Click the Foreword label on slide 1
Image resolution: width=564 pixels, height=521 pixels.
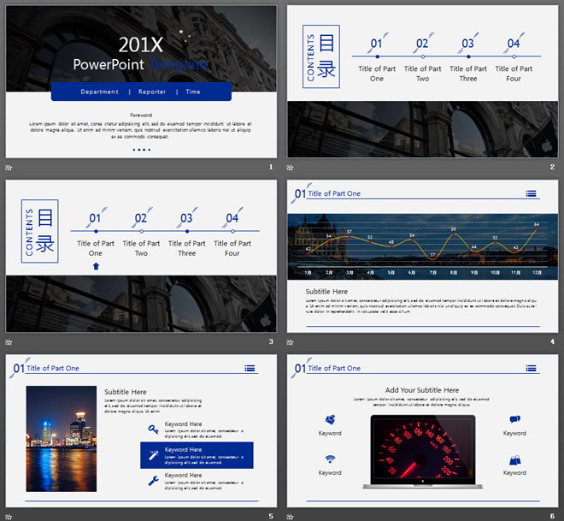click(141, 115)
